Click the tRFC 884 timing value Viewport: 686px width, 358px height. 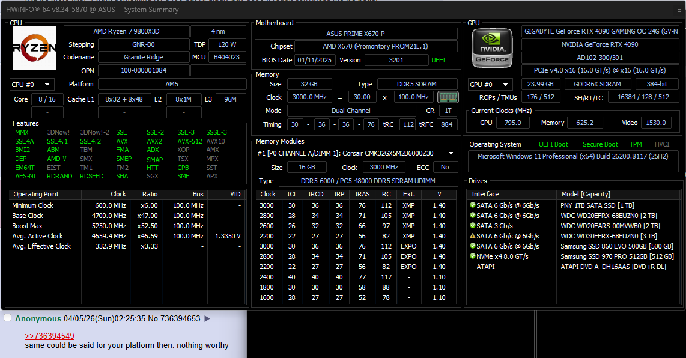[x=447, y=124]
